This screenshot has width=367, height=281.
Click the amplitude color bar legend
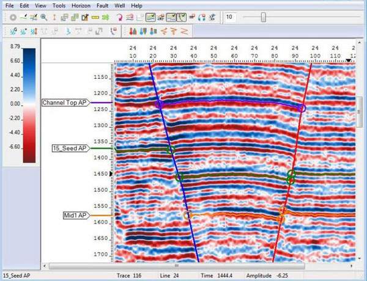(x=29, y=105)
